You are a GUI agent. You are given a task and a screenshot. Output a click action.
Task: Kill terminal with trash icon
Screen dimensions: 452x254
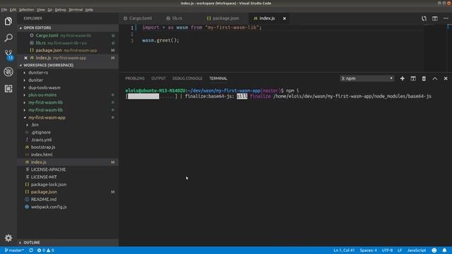point(424,78)
